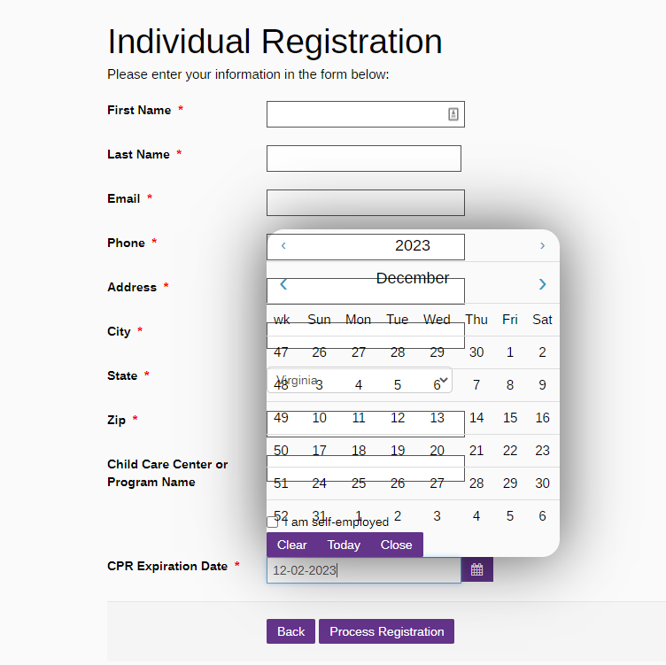Choose December 30 in the calendar
This screenshot has width=666, height=665.
coord(543,483)
